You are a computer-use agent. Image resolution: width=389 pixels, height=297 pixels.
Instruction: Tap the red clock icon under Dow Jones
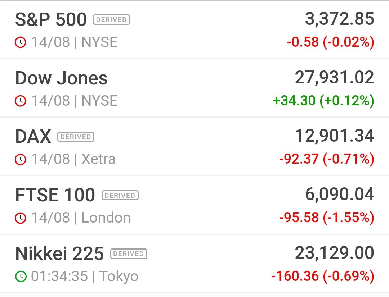pyautogui.click(x=20, y=101)
